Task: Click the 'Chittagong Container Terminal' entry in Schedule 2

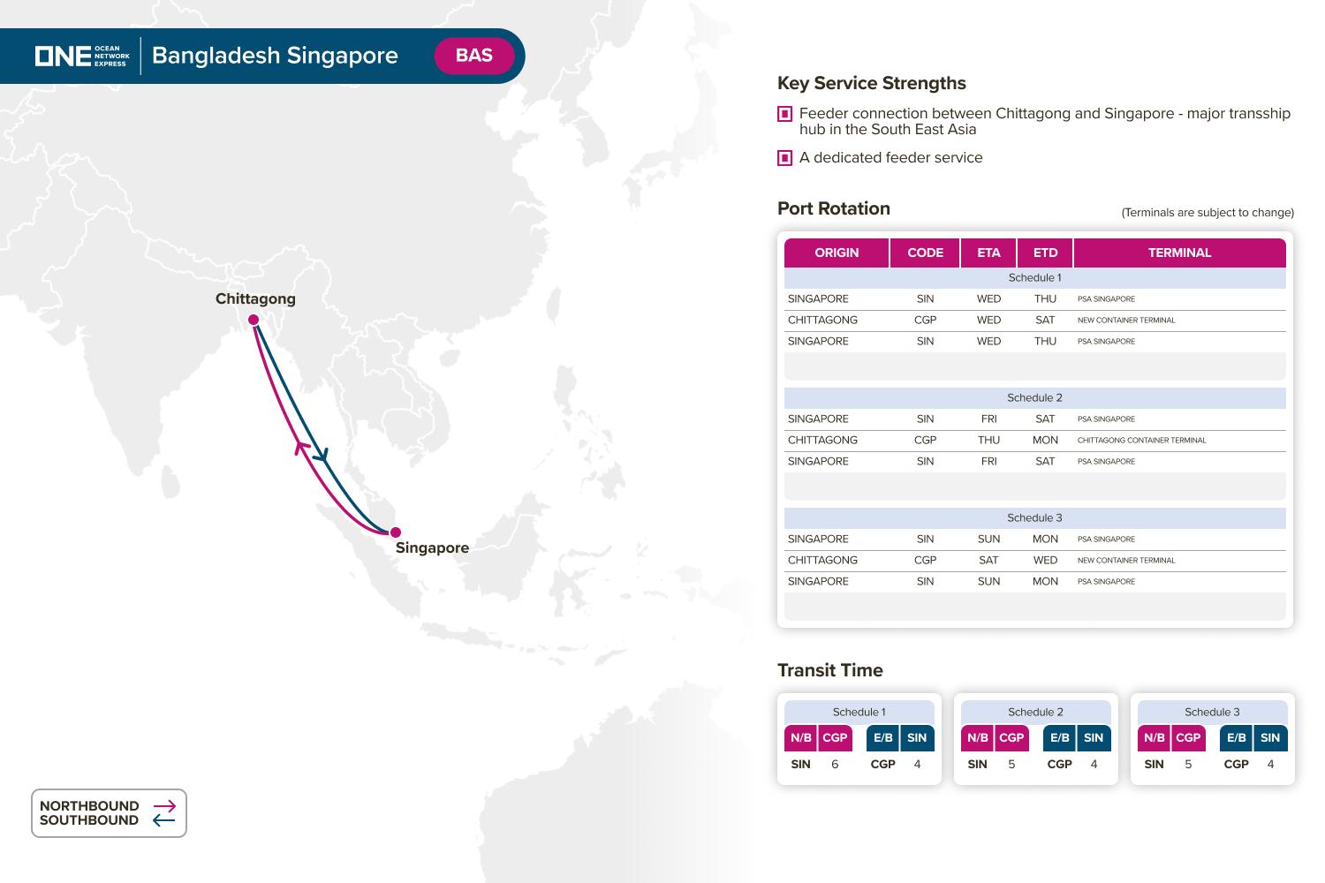Action: [x=1141, y=441]
